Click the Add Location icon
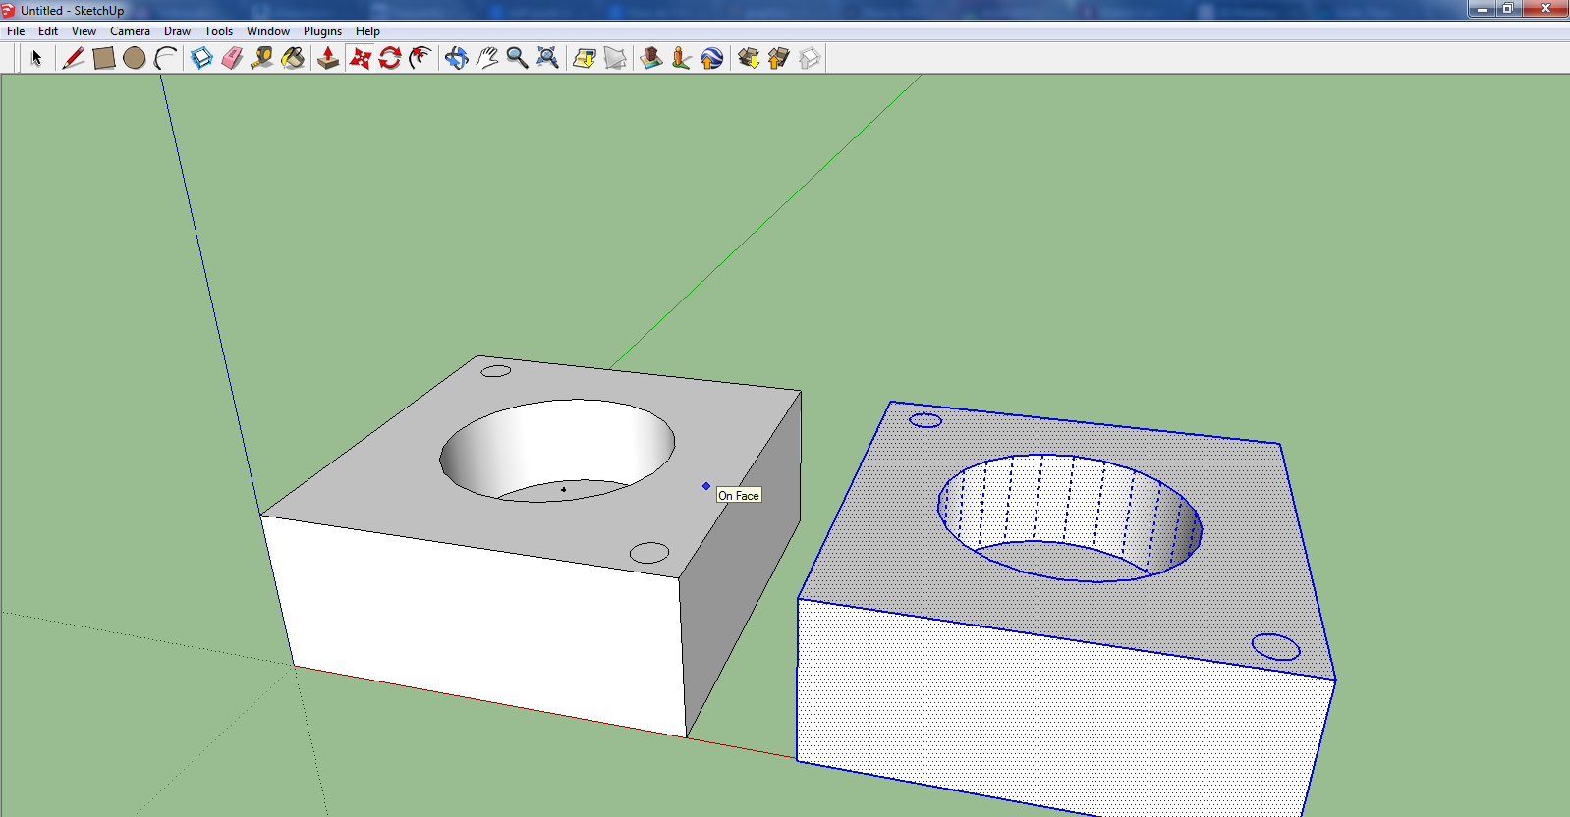The width and height of the screenshot is (1570, 817). click(x=584, y=58)
